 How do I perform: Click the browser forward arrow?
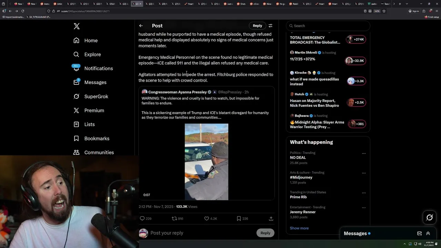coord(16,11)
